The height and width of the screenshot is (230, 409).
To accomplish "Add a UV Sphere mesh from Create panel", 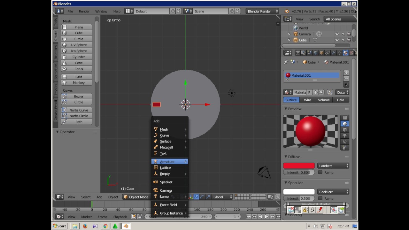I will coord(77,45).
